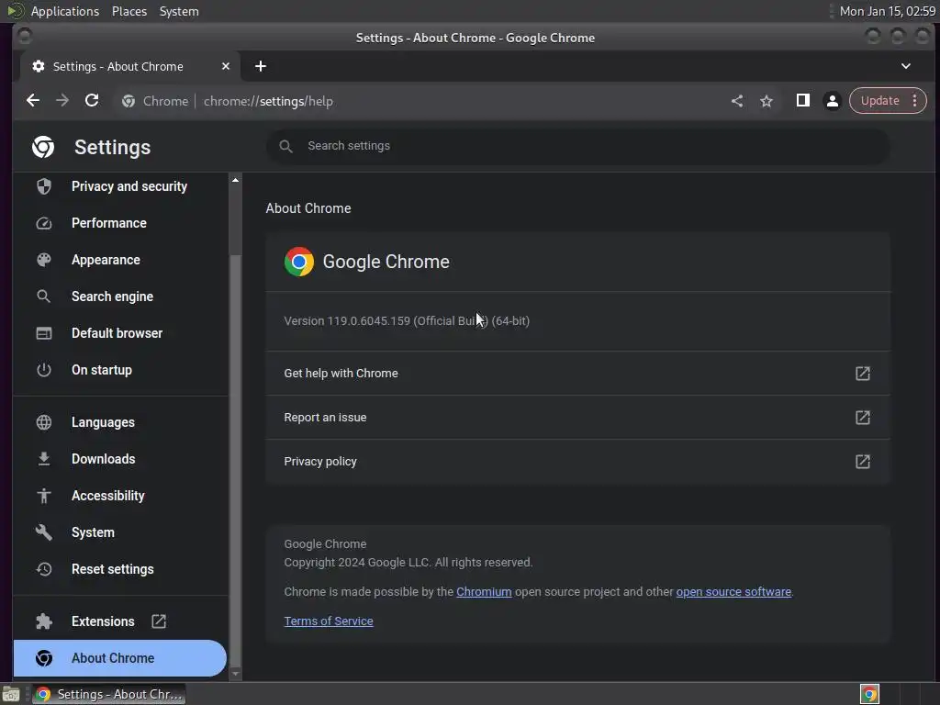Screen dimensions: 940x705
Task: Open the Places menu
Action: click(x=129, y=11)
